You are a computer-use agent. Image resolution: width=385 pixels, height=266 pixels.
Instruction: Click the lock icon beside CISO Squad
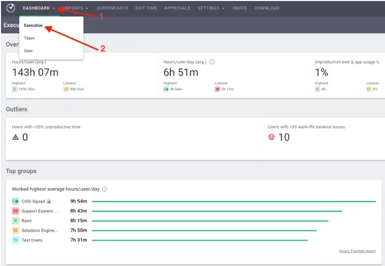coord(49,201)
